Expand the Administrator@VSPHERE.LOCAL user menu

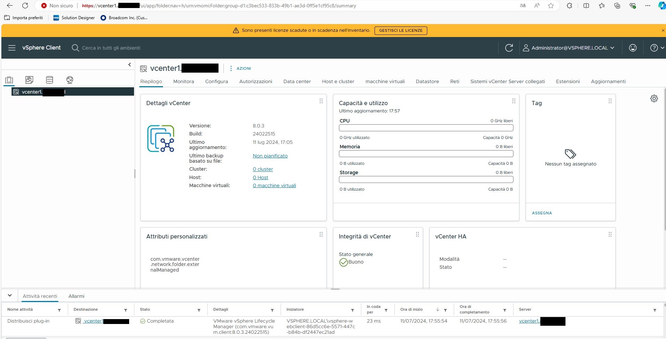568,48
